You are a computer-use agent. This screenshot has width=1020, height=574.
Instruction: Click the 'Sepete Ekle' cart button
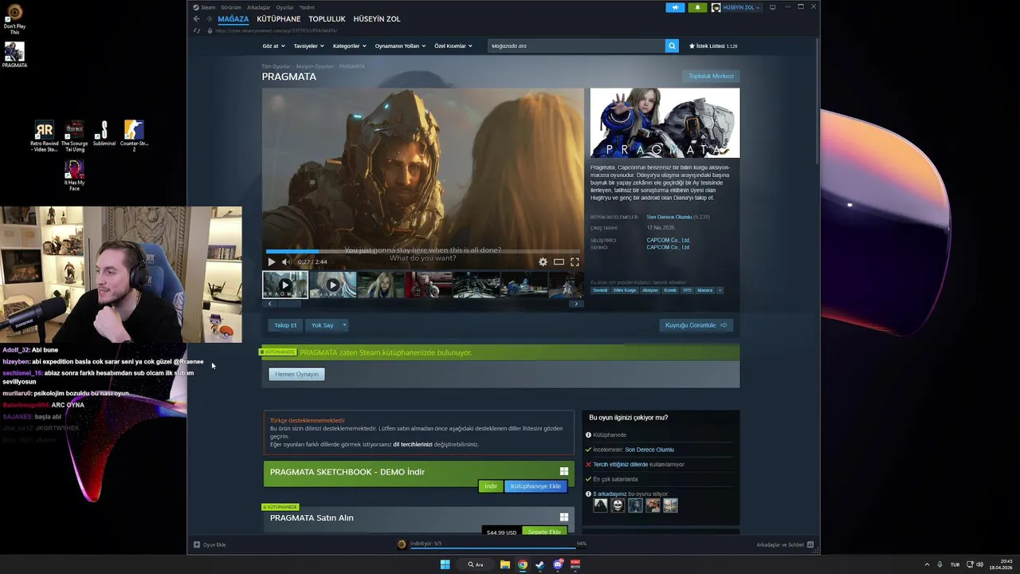pyautogui.click(x=545, y=532)
